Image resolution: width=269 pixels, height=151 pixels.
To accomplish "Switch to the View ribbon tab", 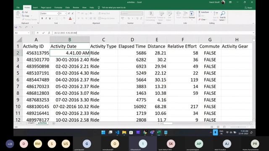I will pyautogui.click(x=84, y=8).
